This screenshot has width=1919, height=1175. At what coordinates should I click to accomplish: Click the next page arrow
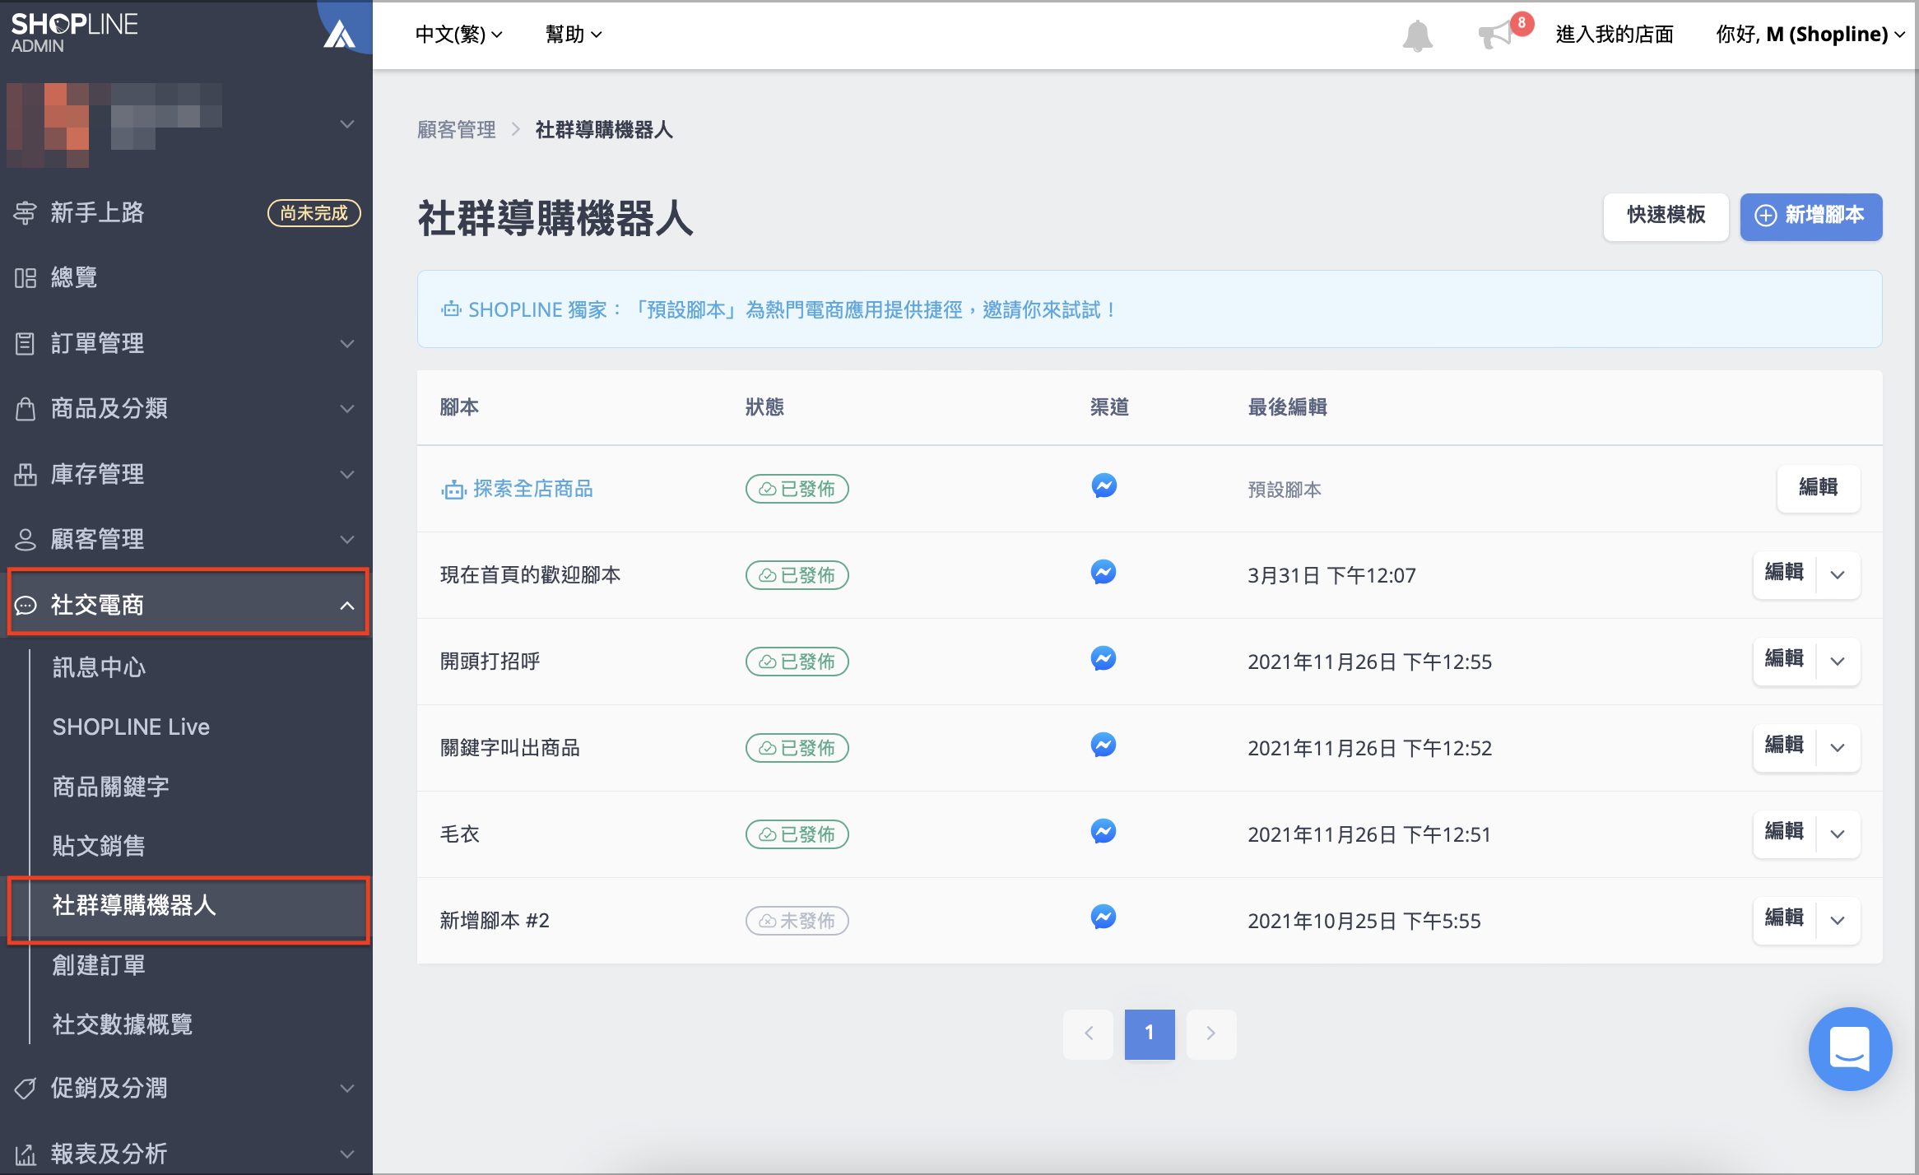pos(1210,1033)
